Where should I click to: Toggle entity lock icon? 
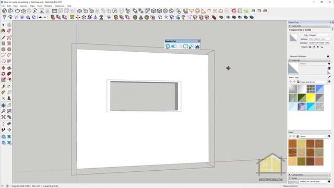pyautogui.click(x=314, y=47)
